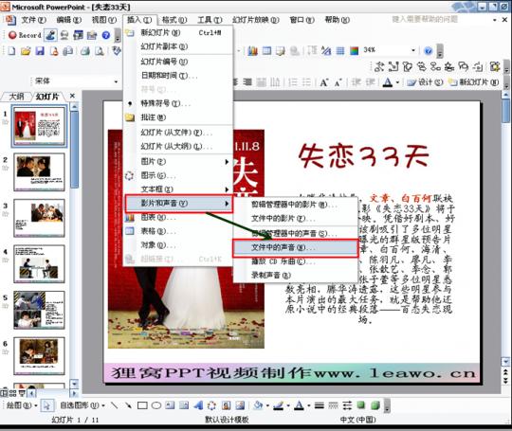Open the 自选图形 AutoShapes dropdown
The image size is (512, 431).
point(82,405)
